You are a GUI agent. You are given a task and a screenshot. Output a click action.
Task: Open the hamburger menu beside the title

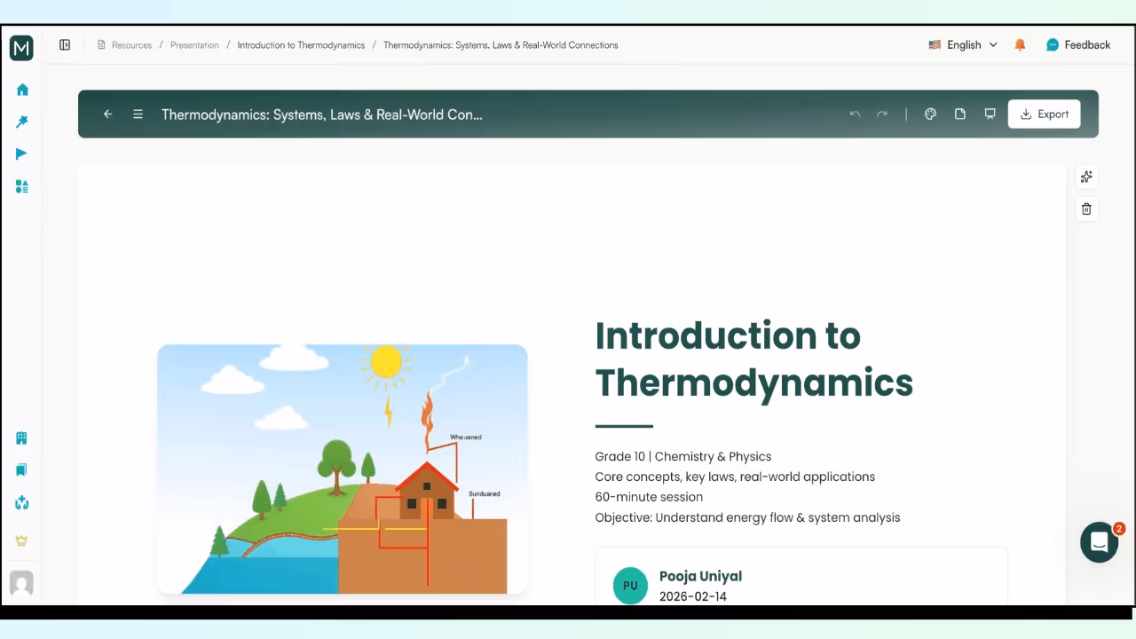point(138,114)
